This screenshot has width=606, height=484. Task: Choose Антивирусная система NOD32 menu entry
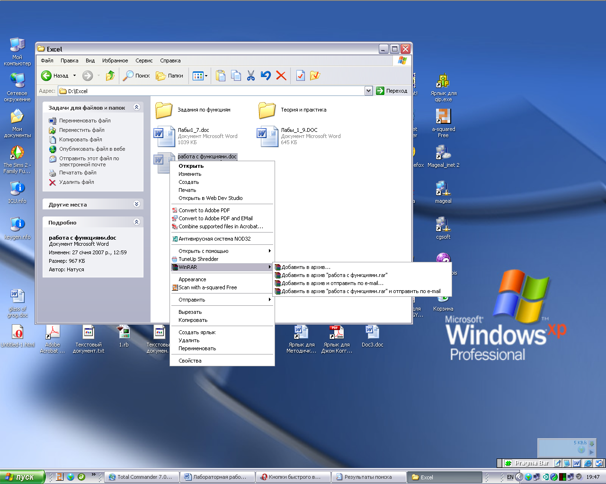click(222, 239)
